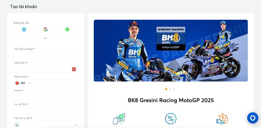The height and width of the screenshot is (128, 261).
Task: Click the Email input box
Action: pyautogui.click(x=45, y=97)
